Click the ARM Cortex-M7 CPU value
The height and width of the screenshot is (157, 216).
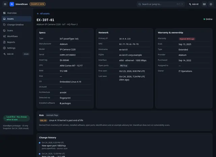pyautogui.click(x=71, y=66)
